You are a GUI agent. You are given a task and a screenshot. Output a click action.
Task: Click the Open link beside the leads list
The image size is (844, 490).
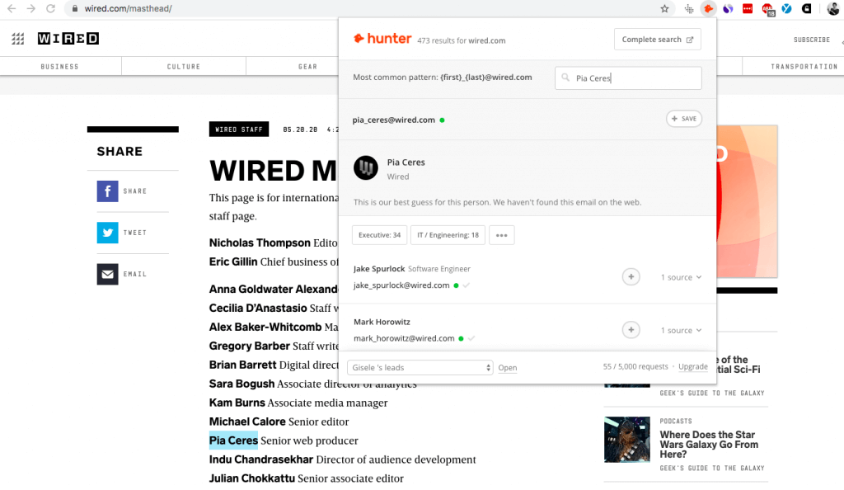tap(508, 368)
